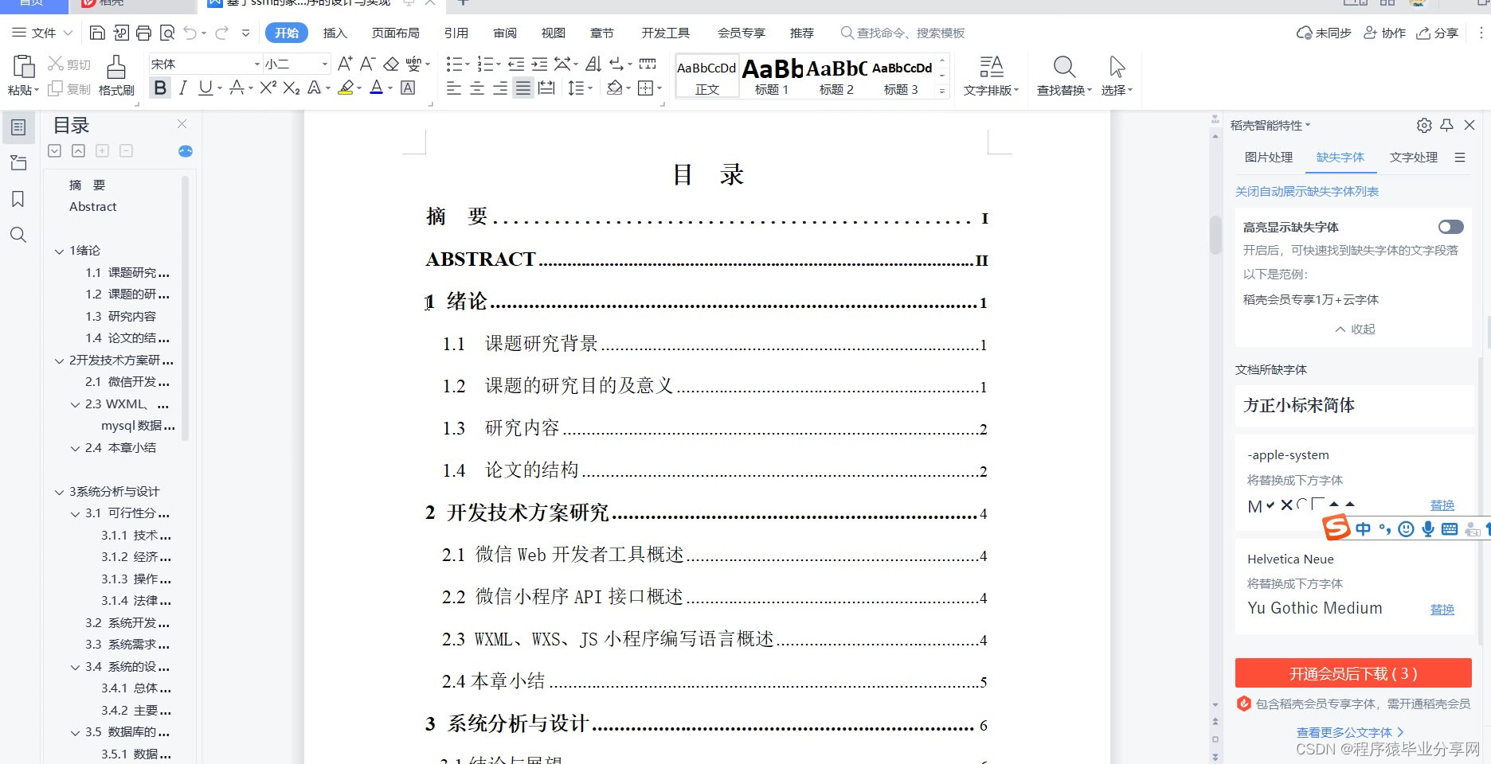Open the font name dropdown 宋体
The height and width of the screenshot is (764, 1491).
256,64
